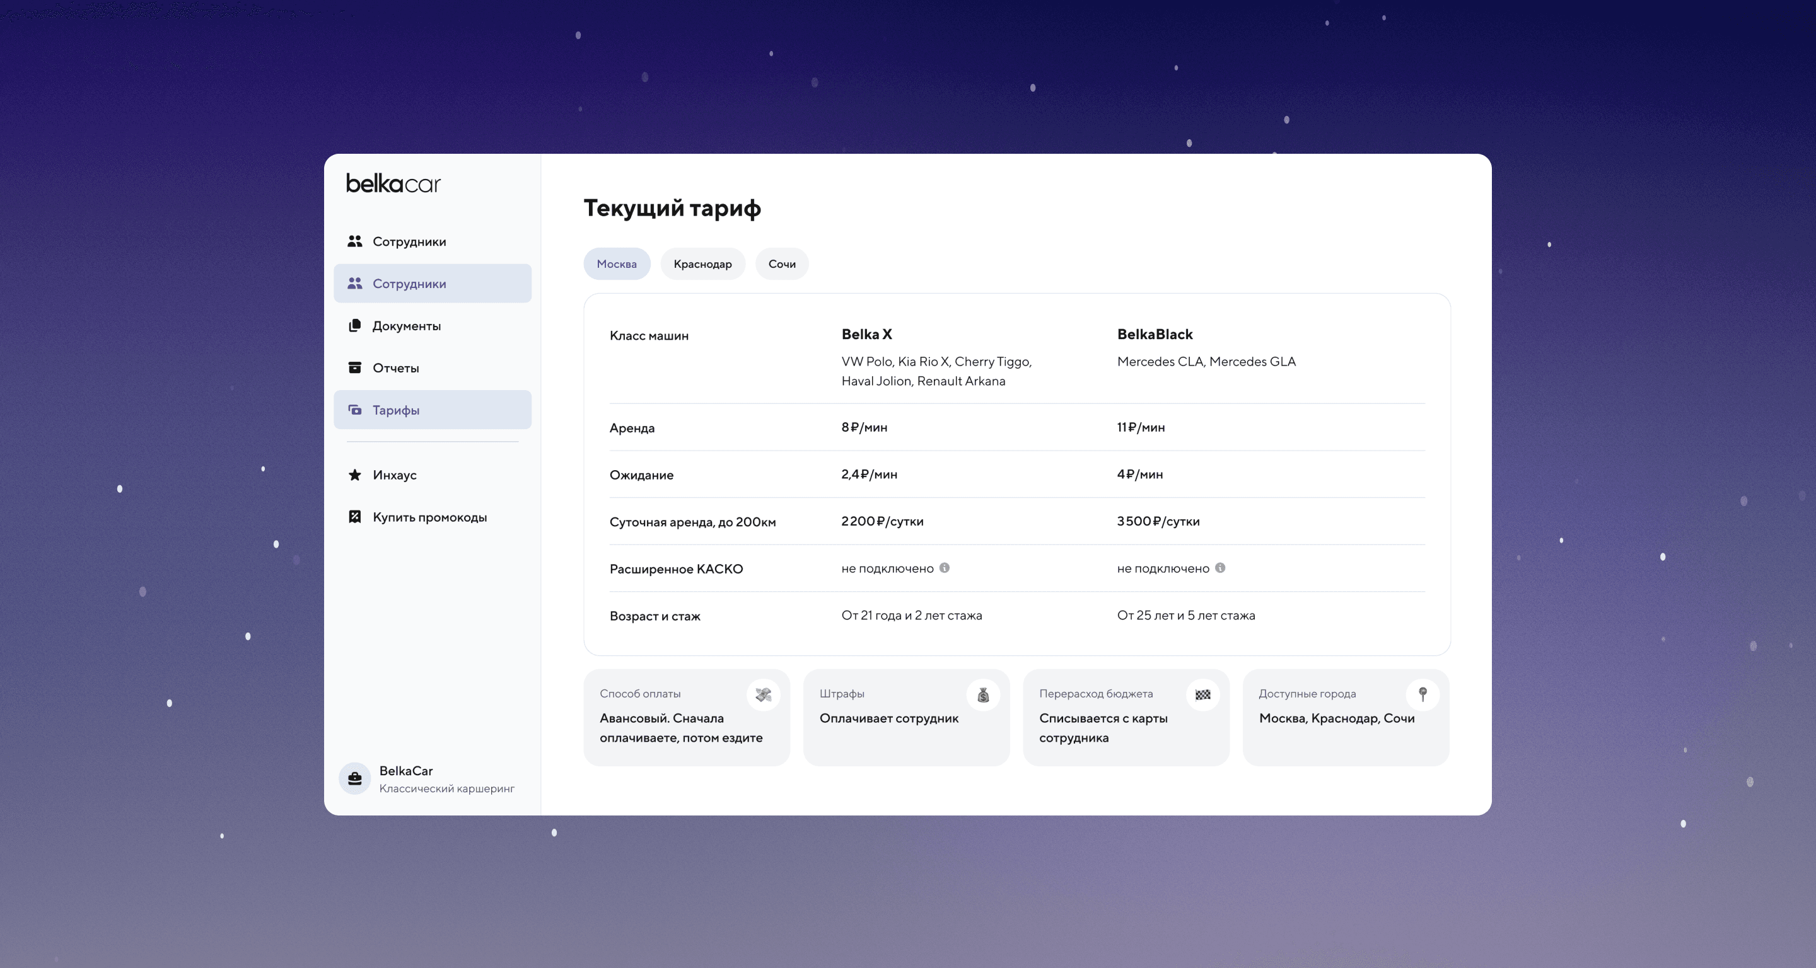Click people icon of first Сотрудники item
The image size is (1816, 968).
click(354, 241)
